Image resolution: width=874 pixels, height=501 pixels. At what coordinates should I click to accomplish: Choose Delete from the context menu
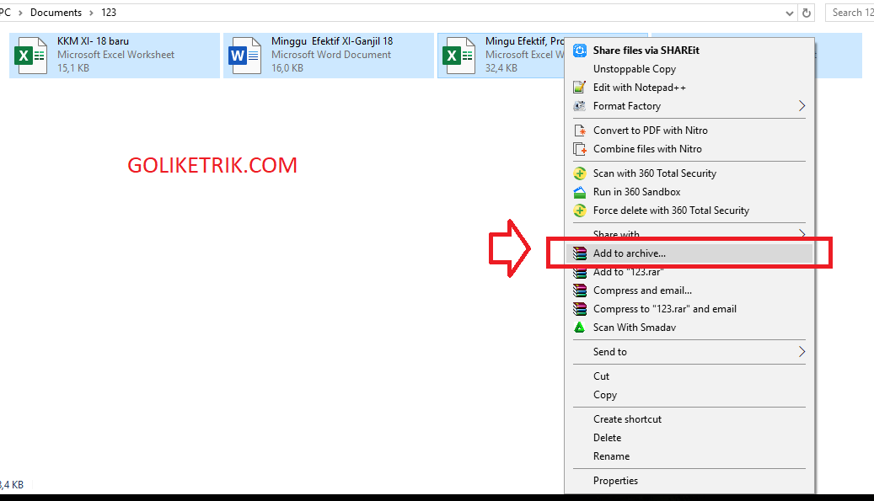point(689,438)
